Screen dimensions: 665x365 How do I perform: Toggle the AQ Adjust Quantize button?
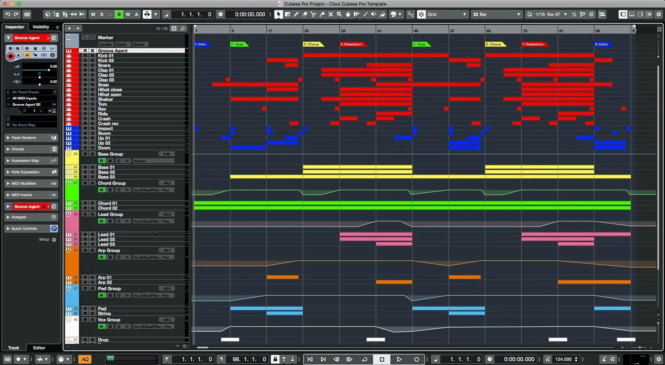click(85, 359)
